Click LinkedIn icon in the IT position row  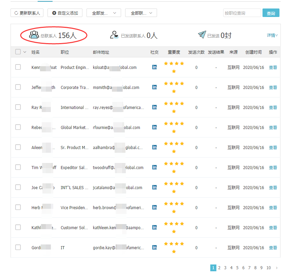click(154, 247)
